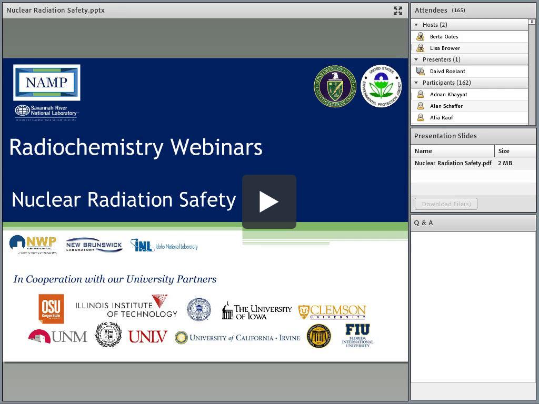This screenshot has width=539, height=404.
Task: Click the host icon beside Lisa Brower
Action: [420, 48]
